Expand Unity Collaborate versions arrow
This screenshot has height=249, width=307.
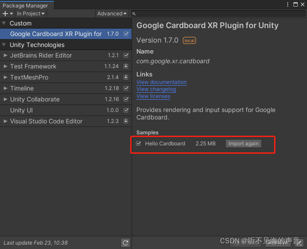click(x=5, y=99)
